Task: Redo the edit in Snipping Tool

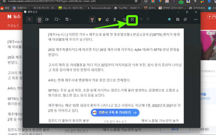Action: (148, 19)
